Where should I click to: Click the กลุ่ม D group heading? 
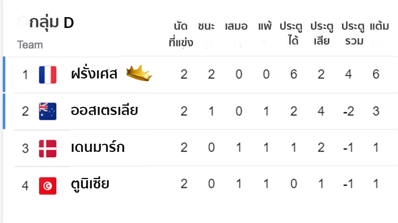(x=52, y=23)
